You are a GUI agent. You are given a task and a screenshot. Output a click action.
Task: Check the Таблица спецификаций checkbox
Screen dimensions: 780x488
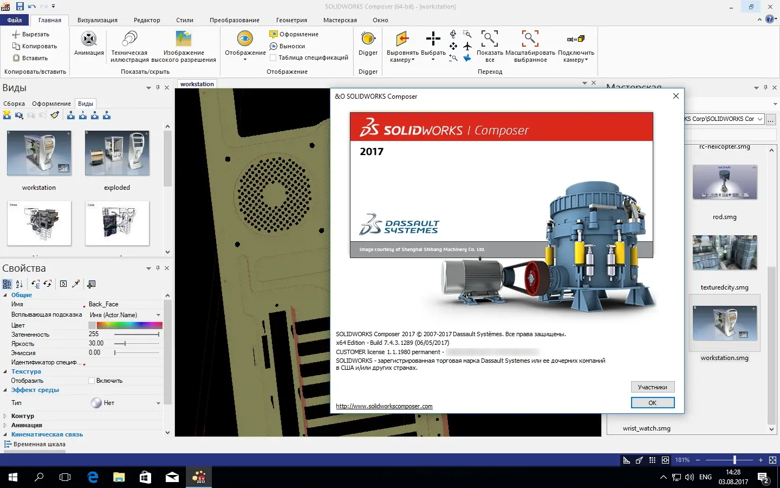click(x=273, y=57)
